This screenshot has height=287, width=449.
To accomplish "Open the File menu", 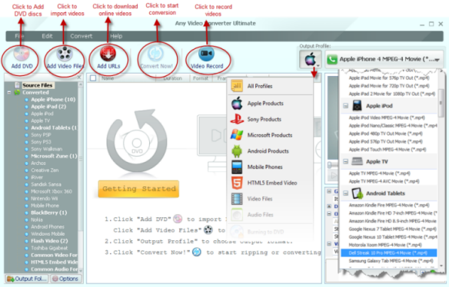I will pyautogui.click(x=19, y=36).
